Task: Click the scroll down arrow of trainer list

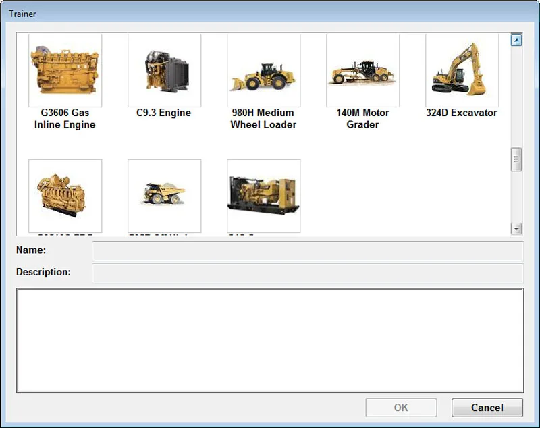Action: pyautogui.click(x=516, y=228)
